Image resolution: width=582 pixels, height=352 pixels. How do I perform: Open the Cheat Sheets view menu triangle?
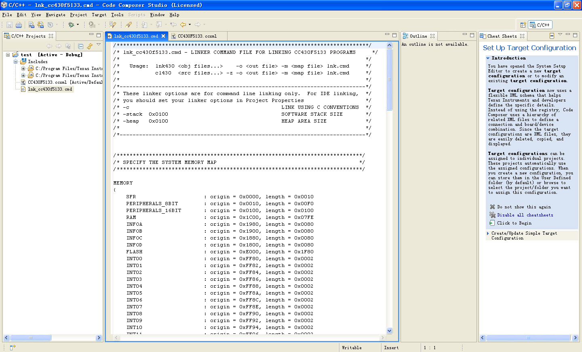pos(560,34)
